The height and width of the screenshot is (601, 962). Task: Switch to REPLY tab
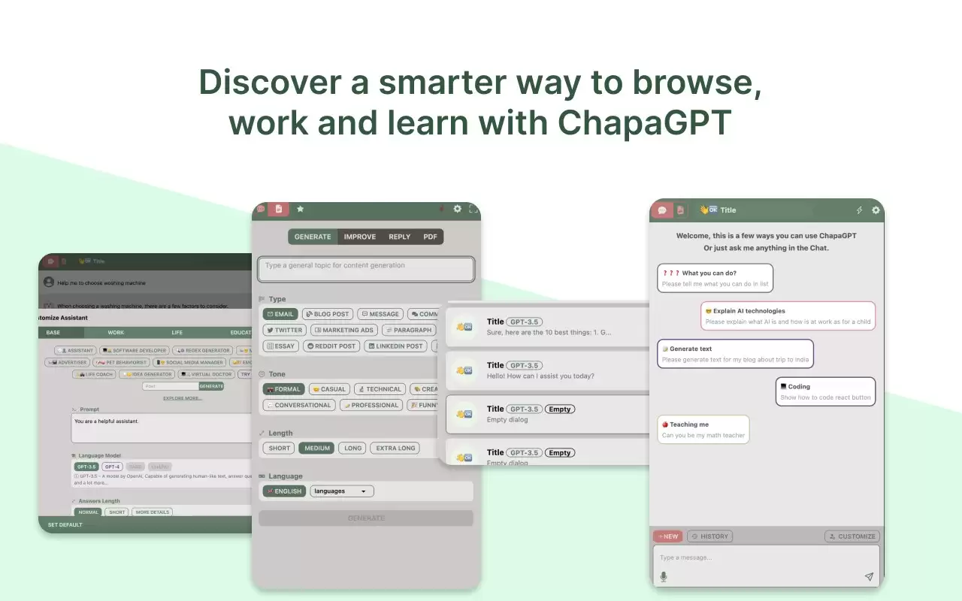(x=400, y=237)
